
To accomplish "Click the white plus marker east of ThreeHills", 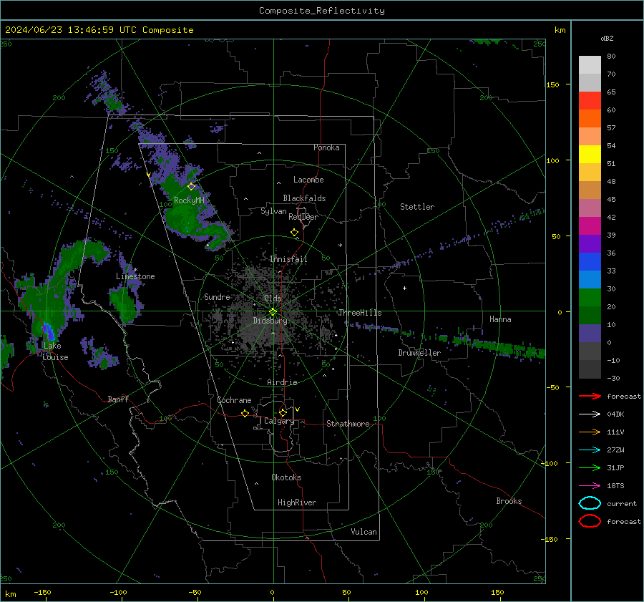I will click(404, 288).
